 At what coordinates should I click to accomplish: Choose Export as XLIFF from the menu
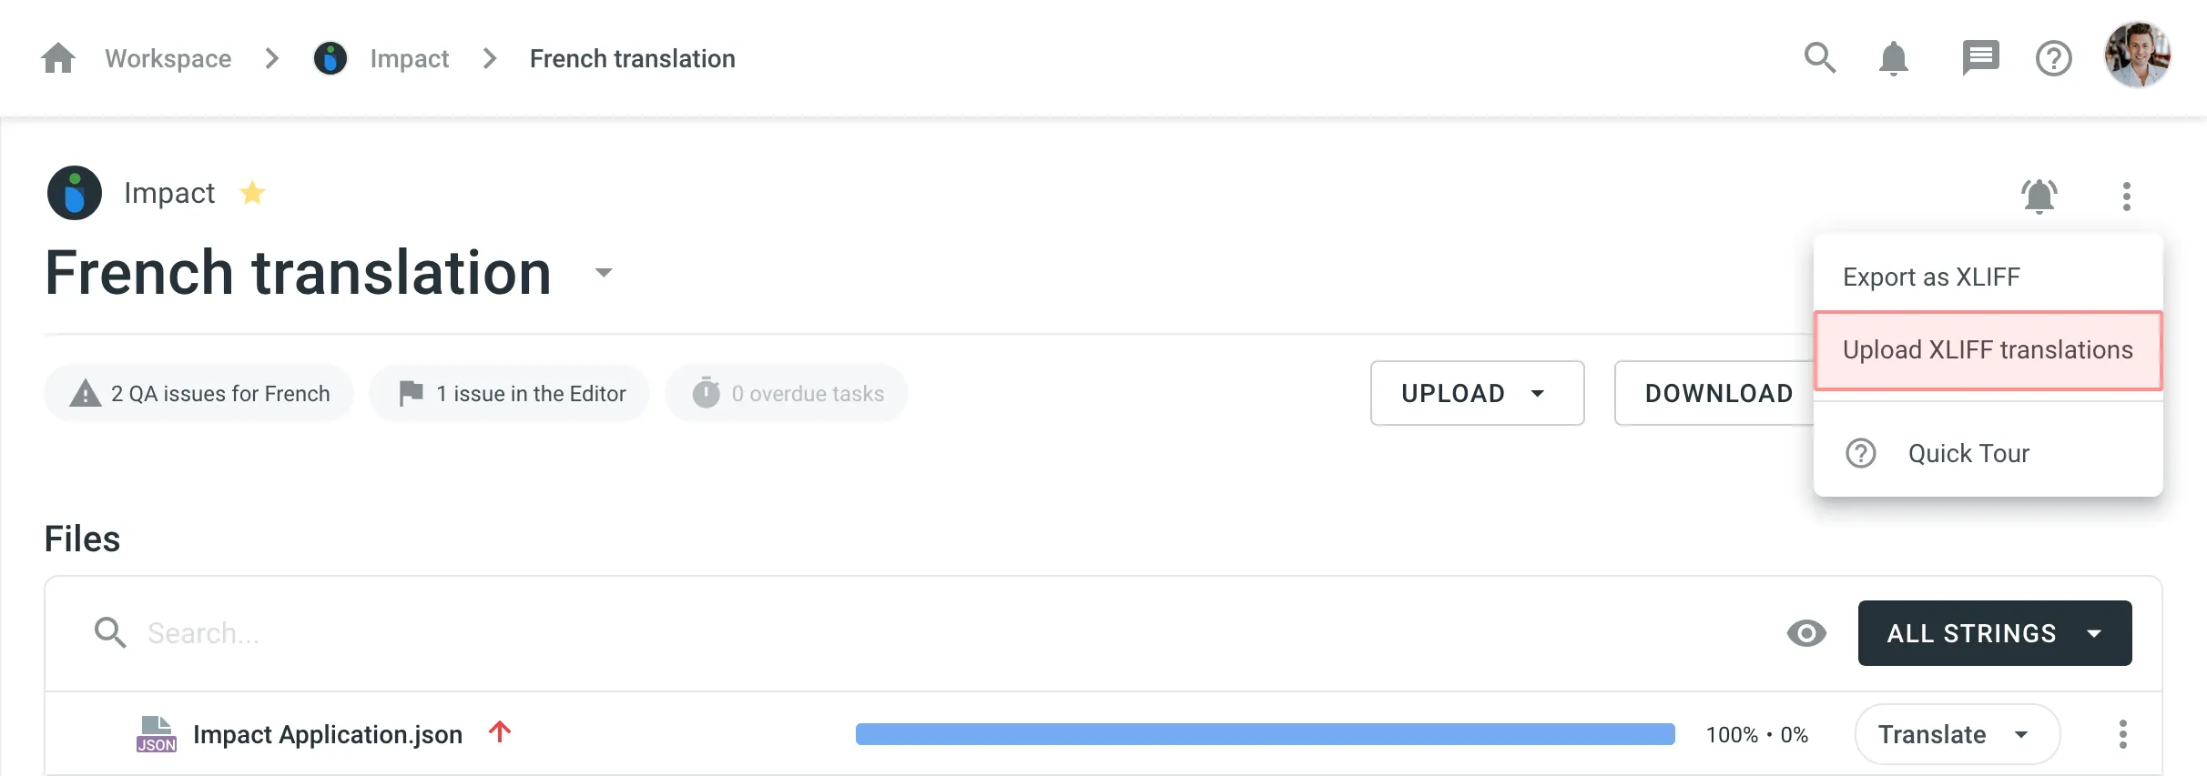point(1931,276)
